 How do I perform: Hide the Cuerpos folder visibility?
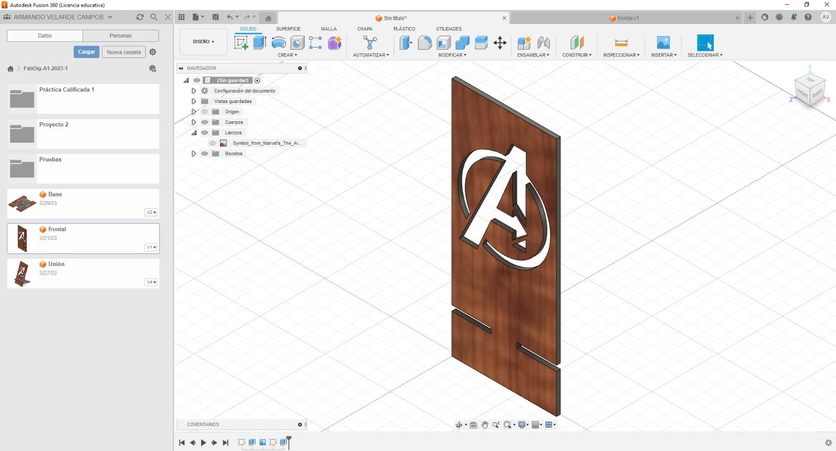click(x=205, y=122)
